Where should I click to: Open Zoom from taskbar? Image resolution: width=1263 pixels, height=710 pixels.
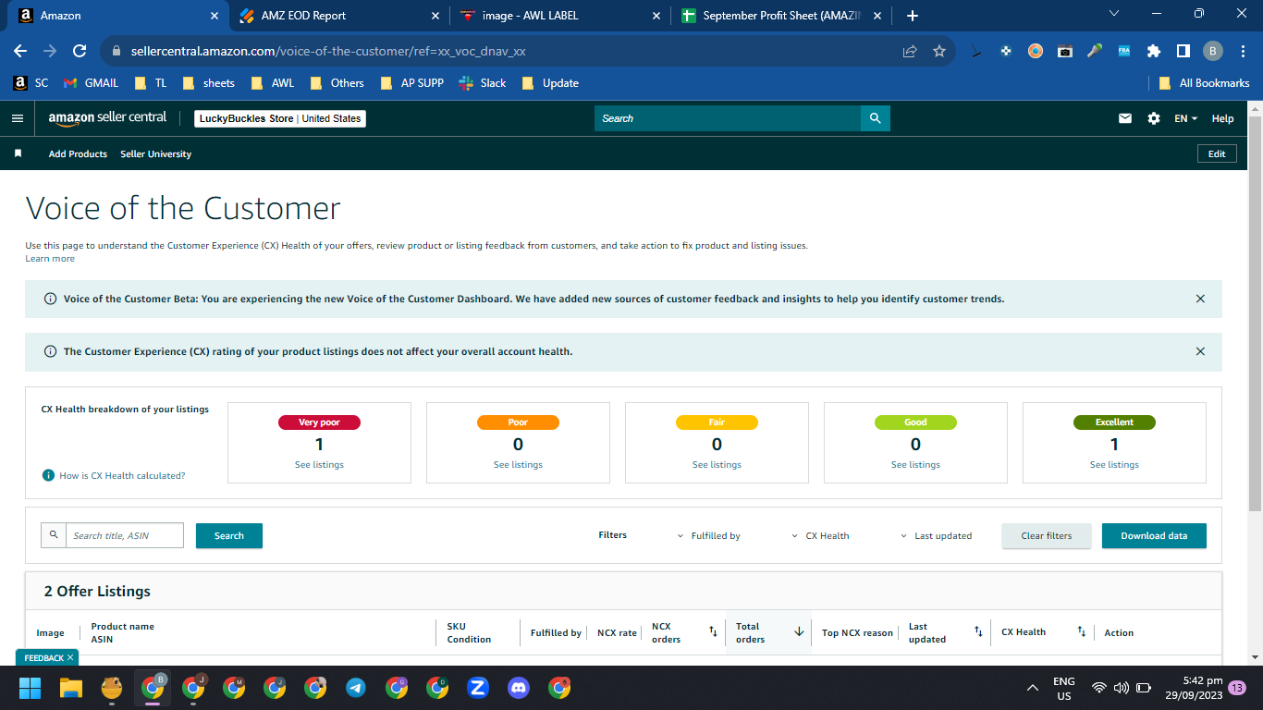tap(478, 688)
